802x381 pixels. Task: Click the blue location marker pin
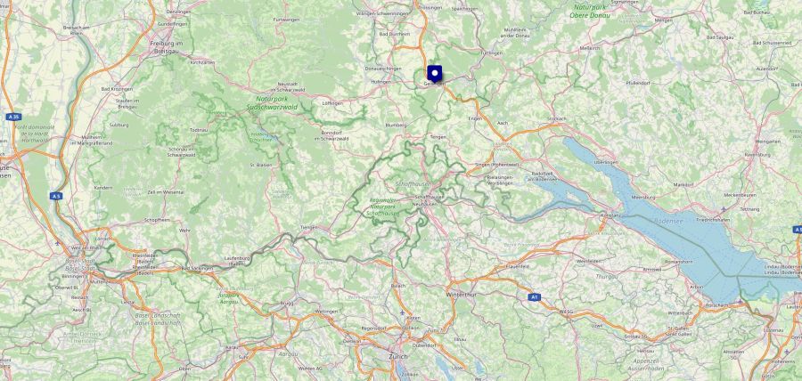coord(434,74)
